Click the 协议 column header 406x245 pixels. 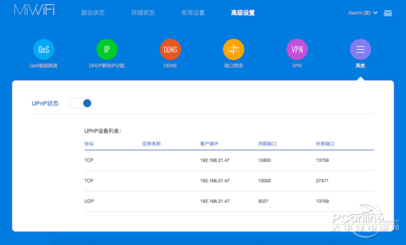89,143
